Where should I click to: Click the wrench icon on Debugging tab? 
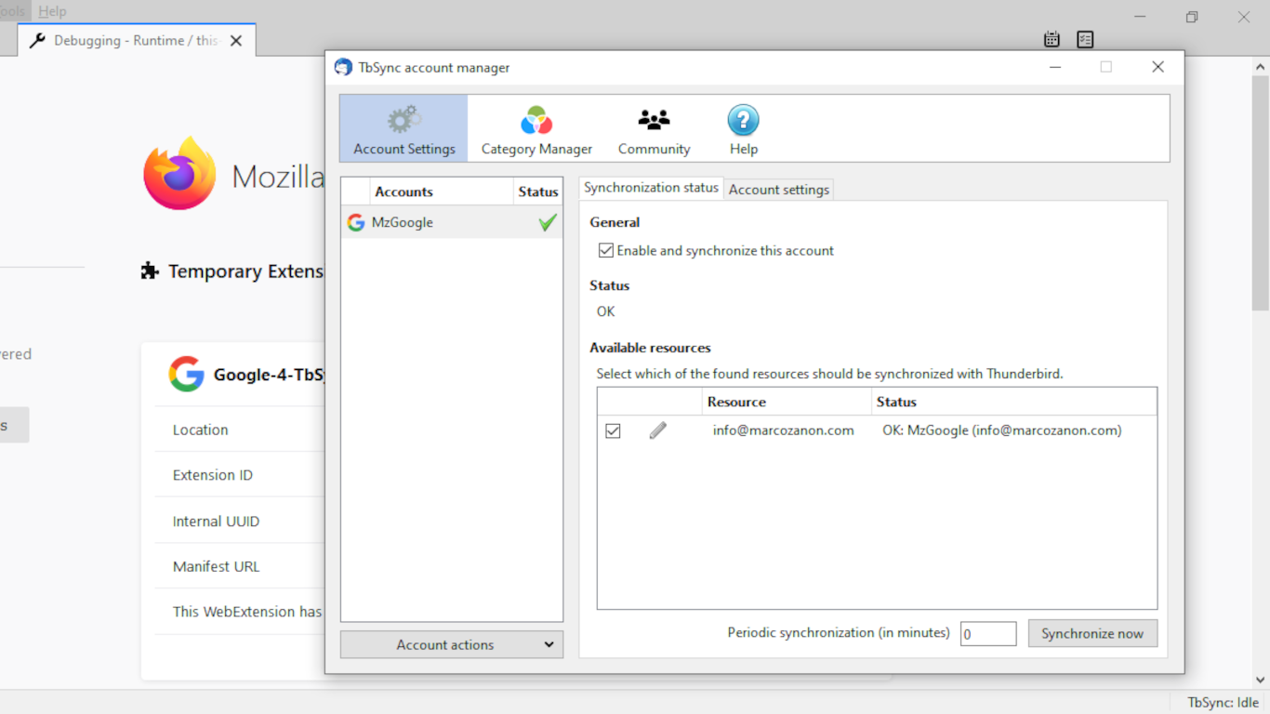pos(37,41)
